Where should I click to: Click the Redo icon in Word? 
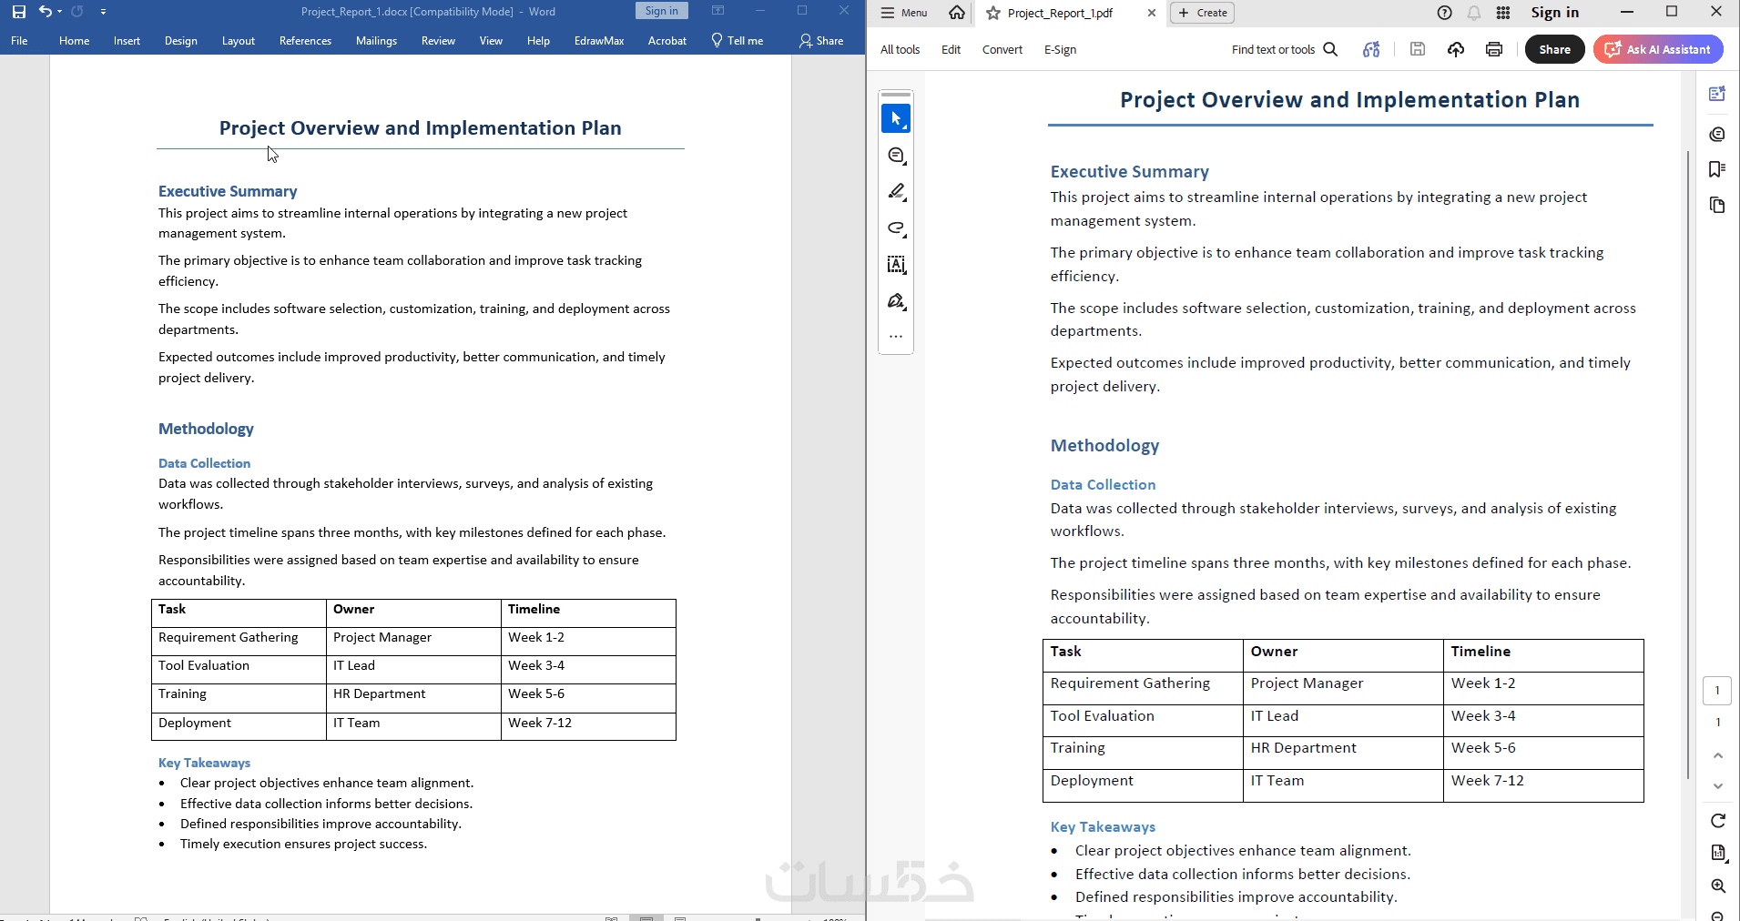(77, 12)
